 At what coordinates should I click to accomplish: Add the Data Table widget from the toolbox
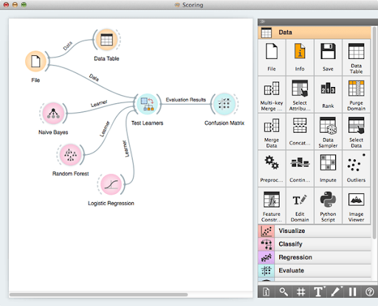tap(356, 58)
